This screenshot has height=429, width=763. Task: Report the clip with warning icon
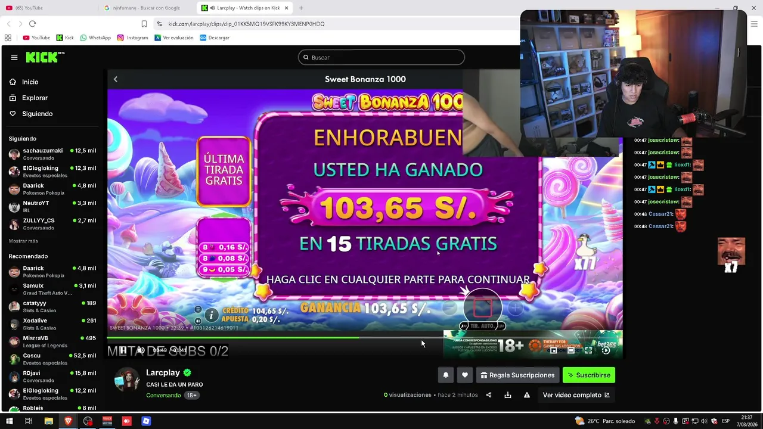527,395
